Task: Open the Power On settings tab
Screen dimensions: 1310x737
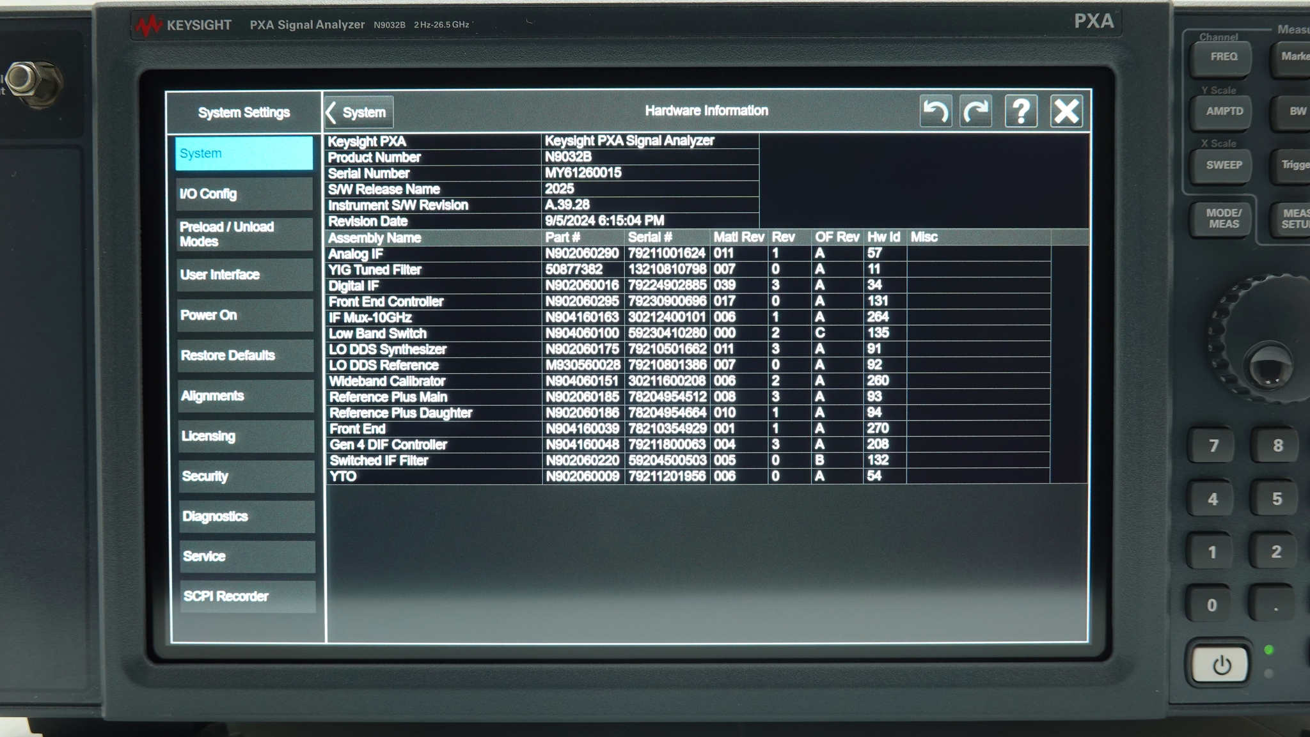Action: pos(244,315)
